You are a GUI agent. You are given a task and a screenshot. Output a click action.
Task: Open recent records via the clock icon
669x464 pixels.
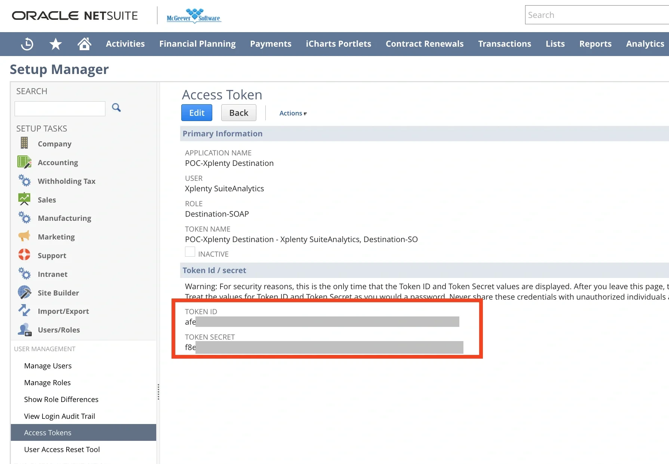27,44
